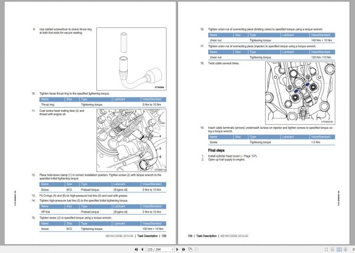355x253 pixels.
Task: Click page 133 footer Task Description
Action: pyautogui.click(x=147, y=236)
